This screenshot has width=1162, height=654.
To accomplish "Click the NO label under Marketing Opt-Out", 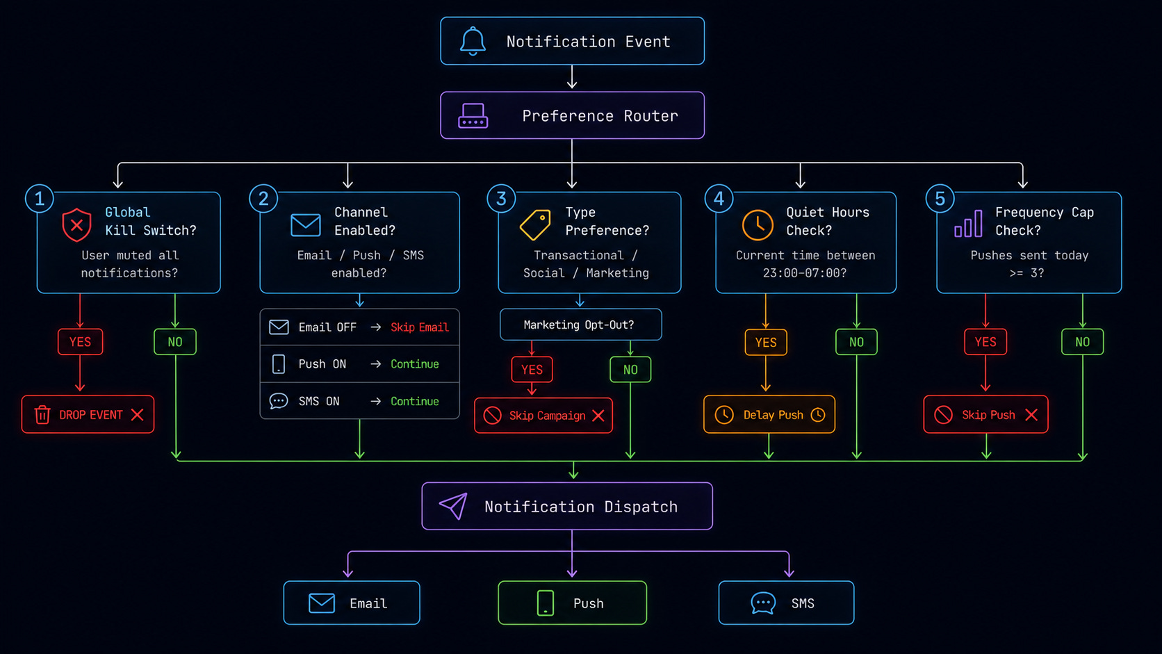I will click(630, 370).
